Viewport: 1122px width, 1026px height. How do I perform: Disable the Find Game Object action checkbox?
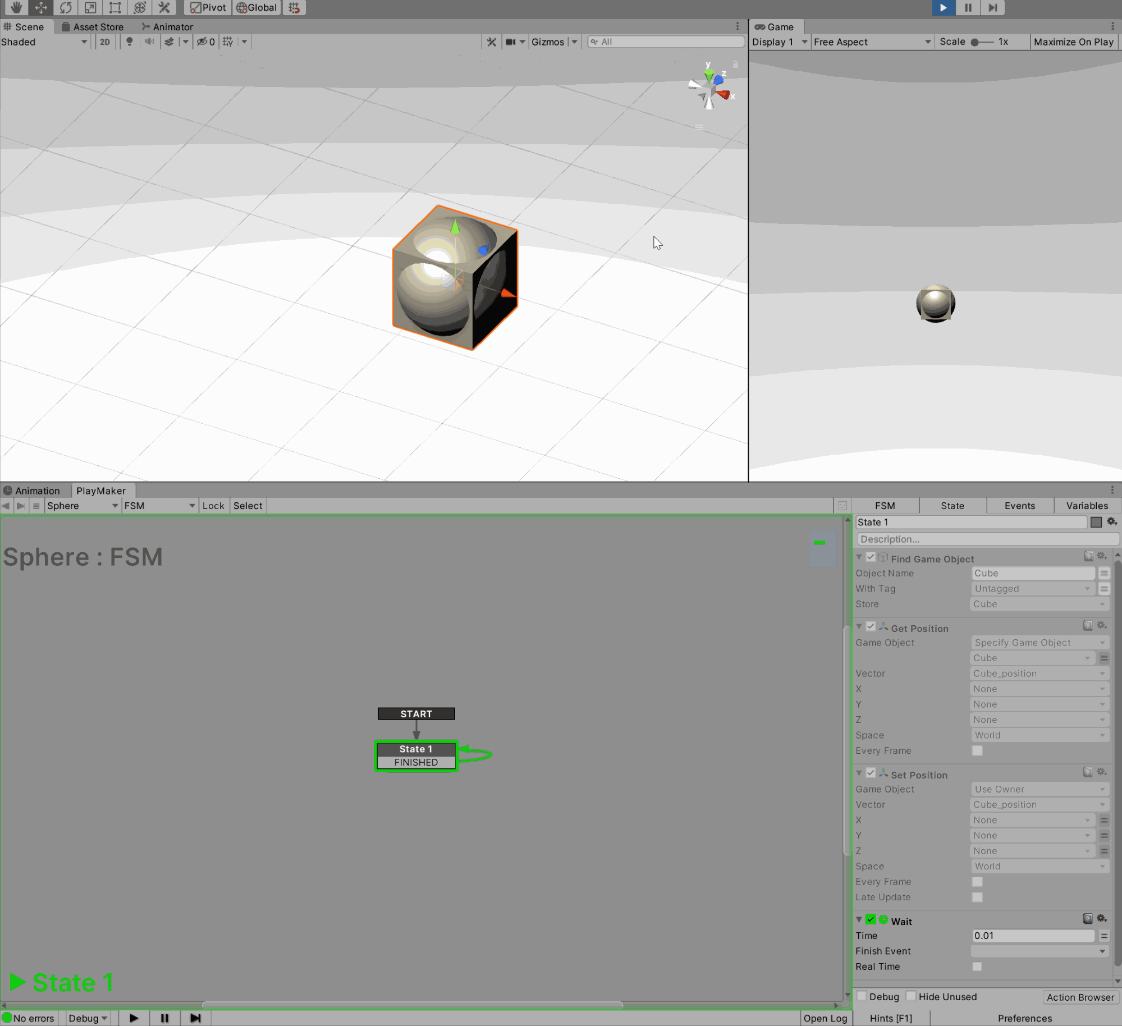pyautogui.click(x=870, y=557)
